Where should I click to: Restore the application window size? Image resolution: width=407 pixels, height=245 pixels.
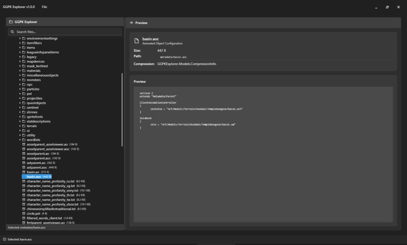coord(387,7)
